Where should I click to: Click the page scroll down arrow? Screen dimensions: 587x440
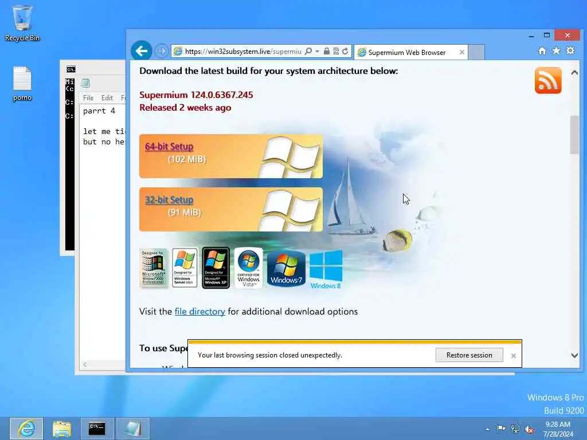574,355
